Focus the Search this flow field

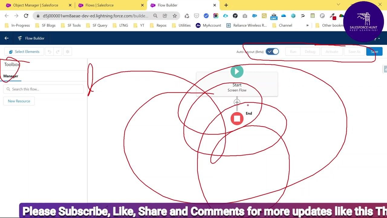44,89
